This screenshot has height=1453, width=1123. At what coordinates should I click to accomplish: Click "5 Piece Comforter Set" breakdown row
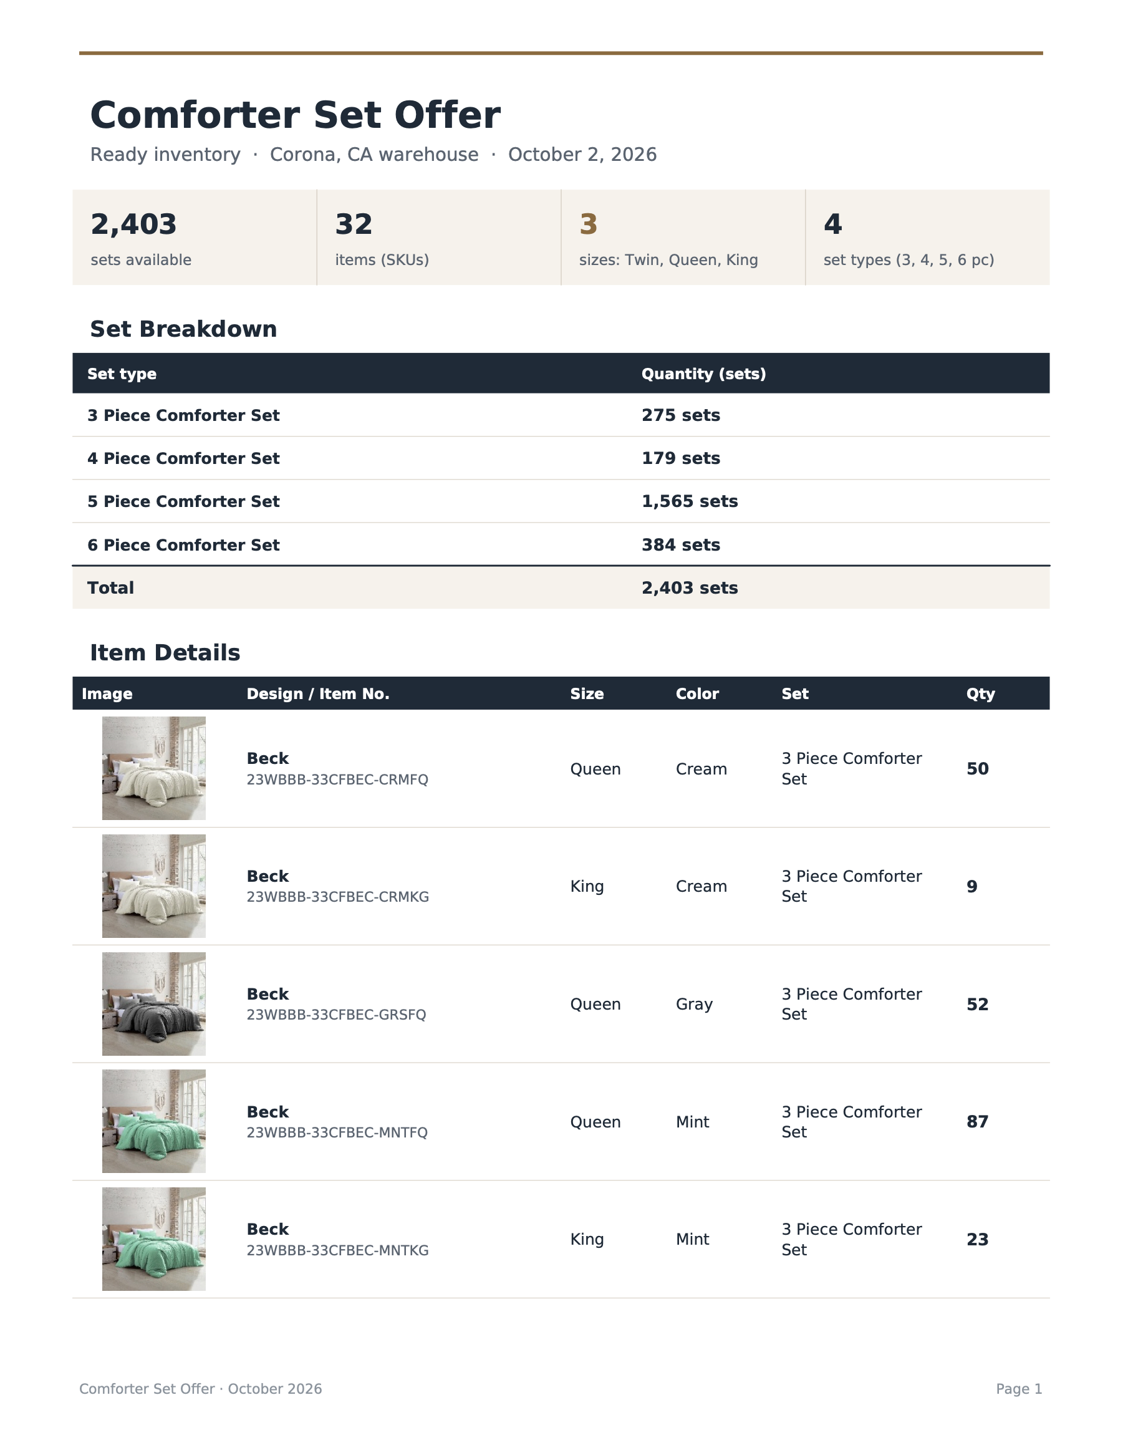coord(561,501)
